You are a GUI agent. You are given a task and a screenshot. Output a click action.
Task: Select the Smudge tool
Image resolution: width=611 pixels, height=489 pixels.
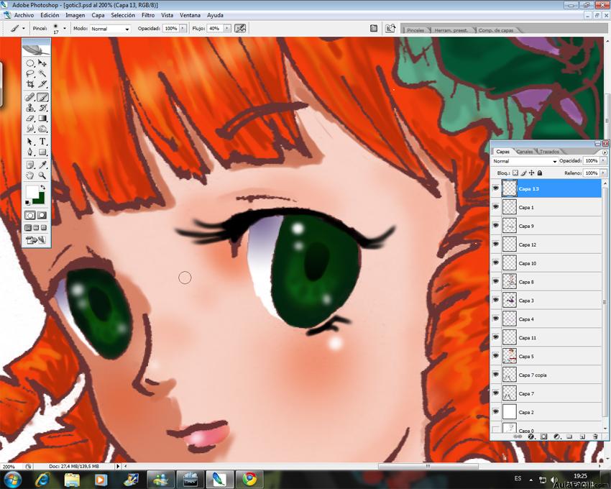30,129
